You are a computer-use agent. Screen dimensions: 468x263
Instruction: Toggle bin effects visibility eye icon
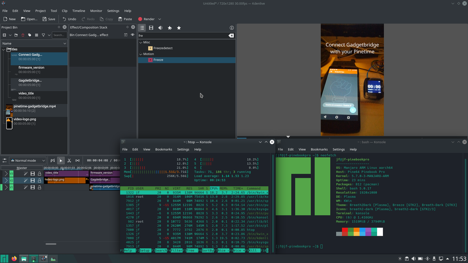133,35
